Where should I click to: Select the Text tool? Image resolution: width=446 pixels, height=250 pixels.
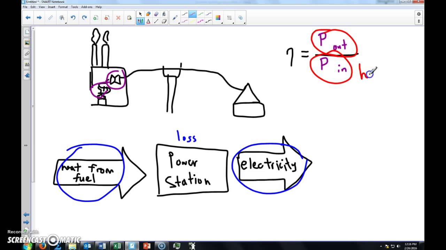148,21
